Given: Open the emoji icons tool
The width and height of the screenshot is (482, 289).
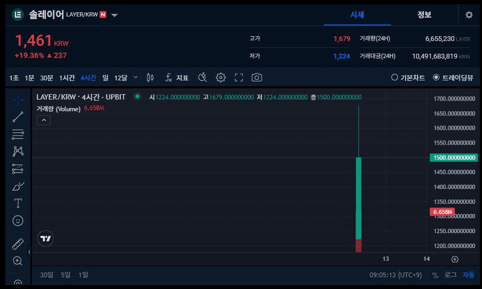Looking at the screenshot, I should [18, 220].
